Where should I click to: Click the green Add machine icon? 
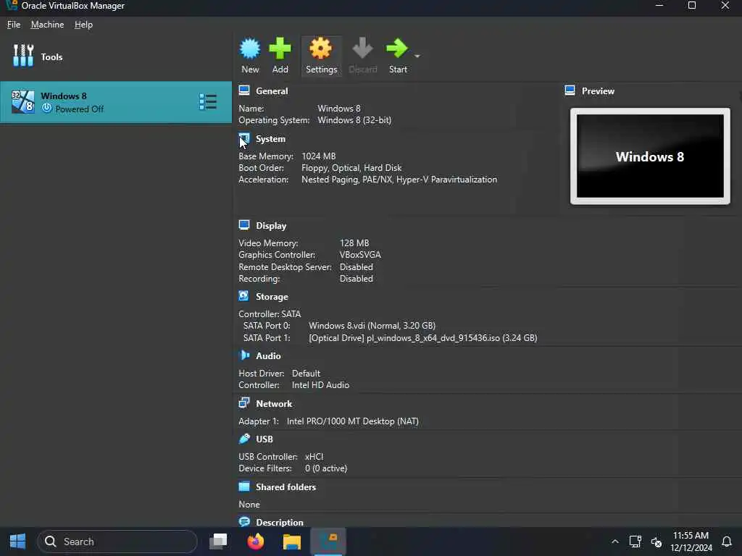point(280,49)
